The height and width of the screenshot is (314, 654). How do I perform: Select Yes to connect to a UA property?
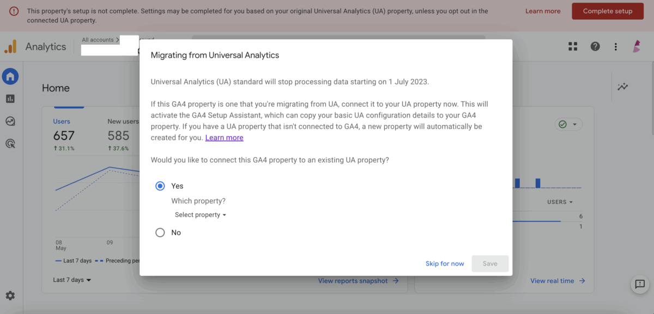point(160,186)
